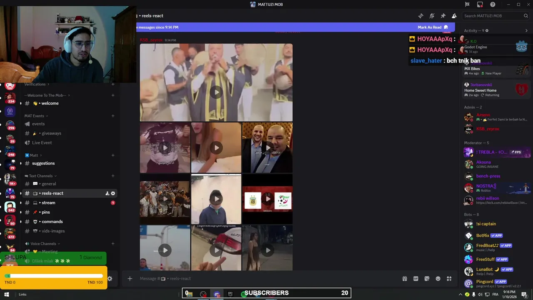Image resolution: width=533 pixels, height=300 pixels.
Task: Open the Pingcord bot entry
Action: [x=496, y=283]
